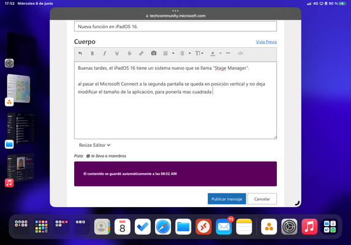Open Files app from the dock
The image size is (351, 245).
(x=183, y=227)
